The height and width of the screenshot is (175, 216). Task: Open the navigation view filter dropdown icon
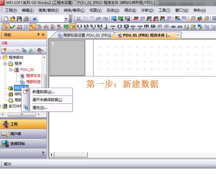tap(40, 51)
